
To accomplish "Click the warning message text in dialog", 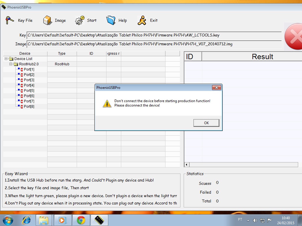I will pos(163,103).
